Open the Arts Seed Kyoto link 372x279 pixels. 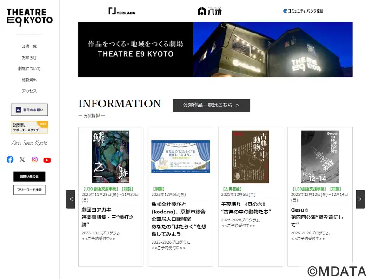pyautogui.click(x=29, y=143)
